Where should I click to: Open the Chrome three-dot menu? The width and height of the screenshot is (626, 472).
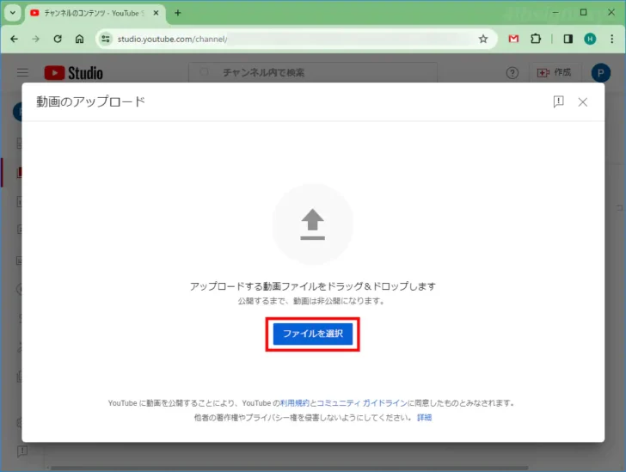(x=611, y=39)
